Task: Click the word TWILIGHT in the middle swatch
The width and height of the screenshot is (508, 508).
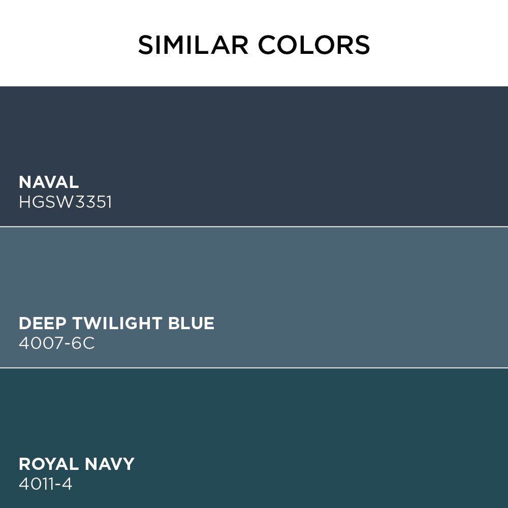Action: [x=117, y=323]
